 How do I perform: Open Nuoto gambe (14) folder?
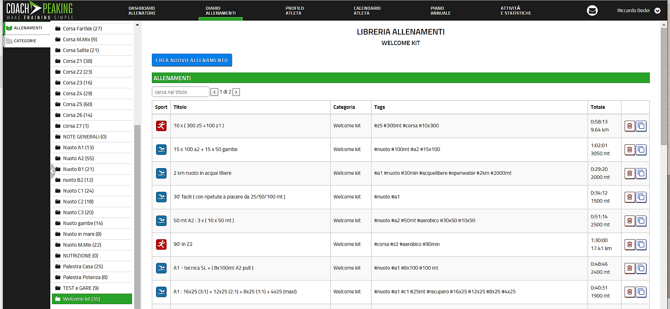(92, 223)
